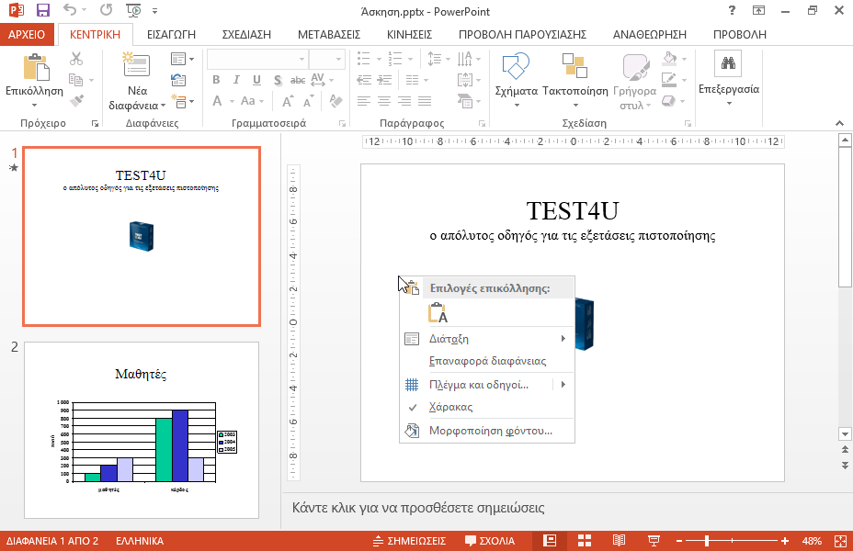Open the Παράγραφος dialog launcher
The width and height of the screenshot is (853, 551).
click(482, 124)
